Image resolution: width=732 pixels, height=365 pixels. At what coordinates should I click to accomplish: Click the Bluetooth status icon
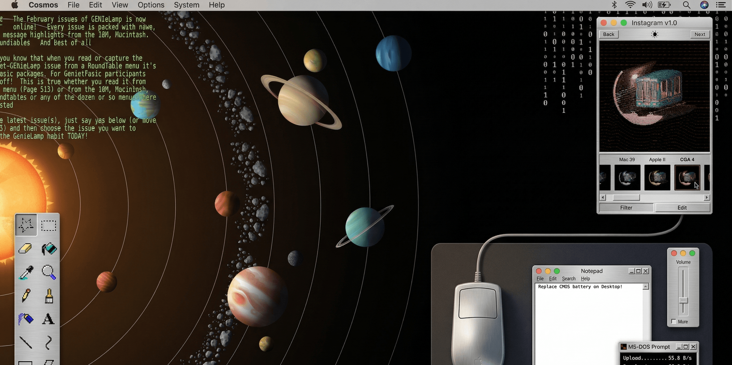pyautogui.click(x=614, y=5)
